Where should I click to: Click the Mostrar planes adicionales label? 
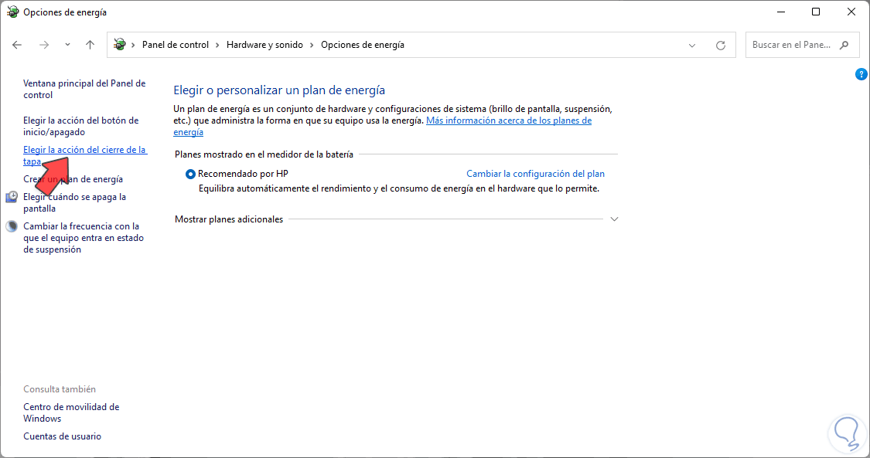tap(229, 219)
